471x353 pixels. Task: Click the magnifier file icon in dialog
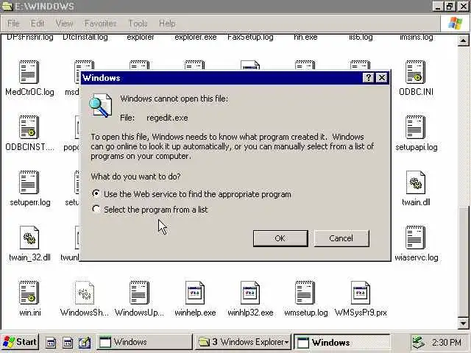[x=100, y=105]
